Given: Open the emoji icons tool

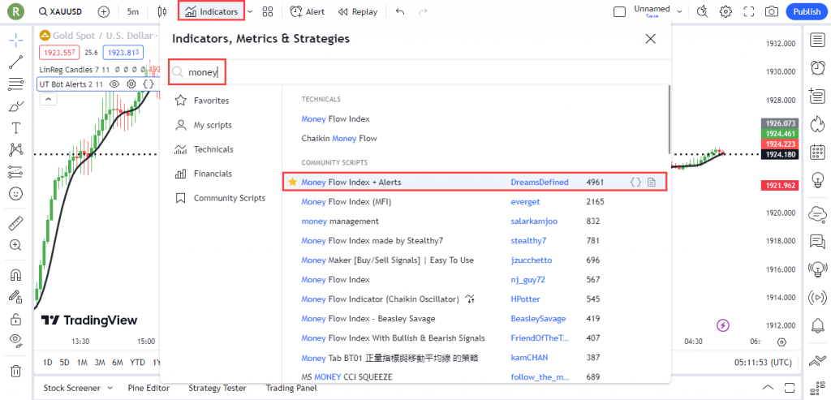Looking at the screenshot, I should click(x=16, y=194).
